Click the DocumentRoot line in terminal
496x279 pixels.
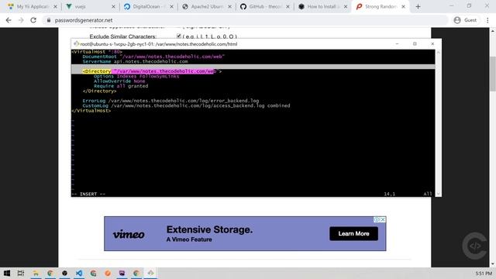153,57
